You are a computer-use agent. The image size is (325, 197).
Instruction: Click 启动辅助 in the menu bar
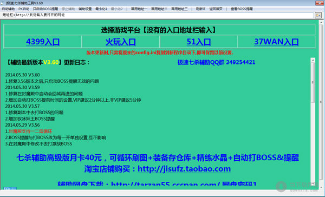tap(8, 9)
